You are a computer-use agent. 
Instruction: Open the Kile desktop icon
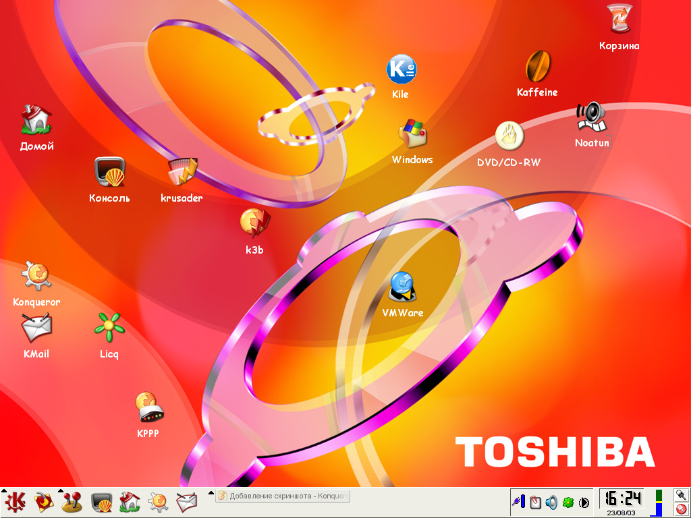(401, 70)
